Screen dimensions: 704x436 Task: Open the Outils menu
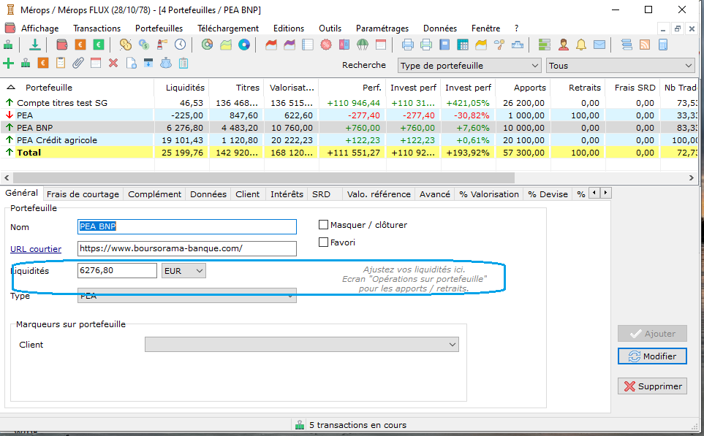point(330,28)
